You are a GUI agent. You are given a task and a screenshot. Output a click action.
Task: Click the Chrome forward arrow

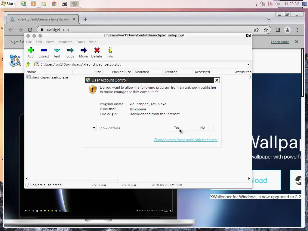coord(20,30)
